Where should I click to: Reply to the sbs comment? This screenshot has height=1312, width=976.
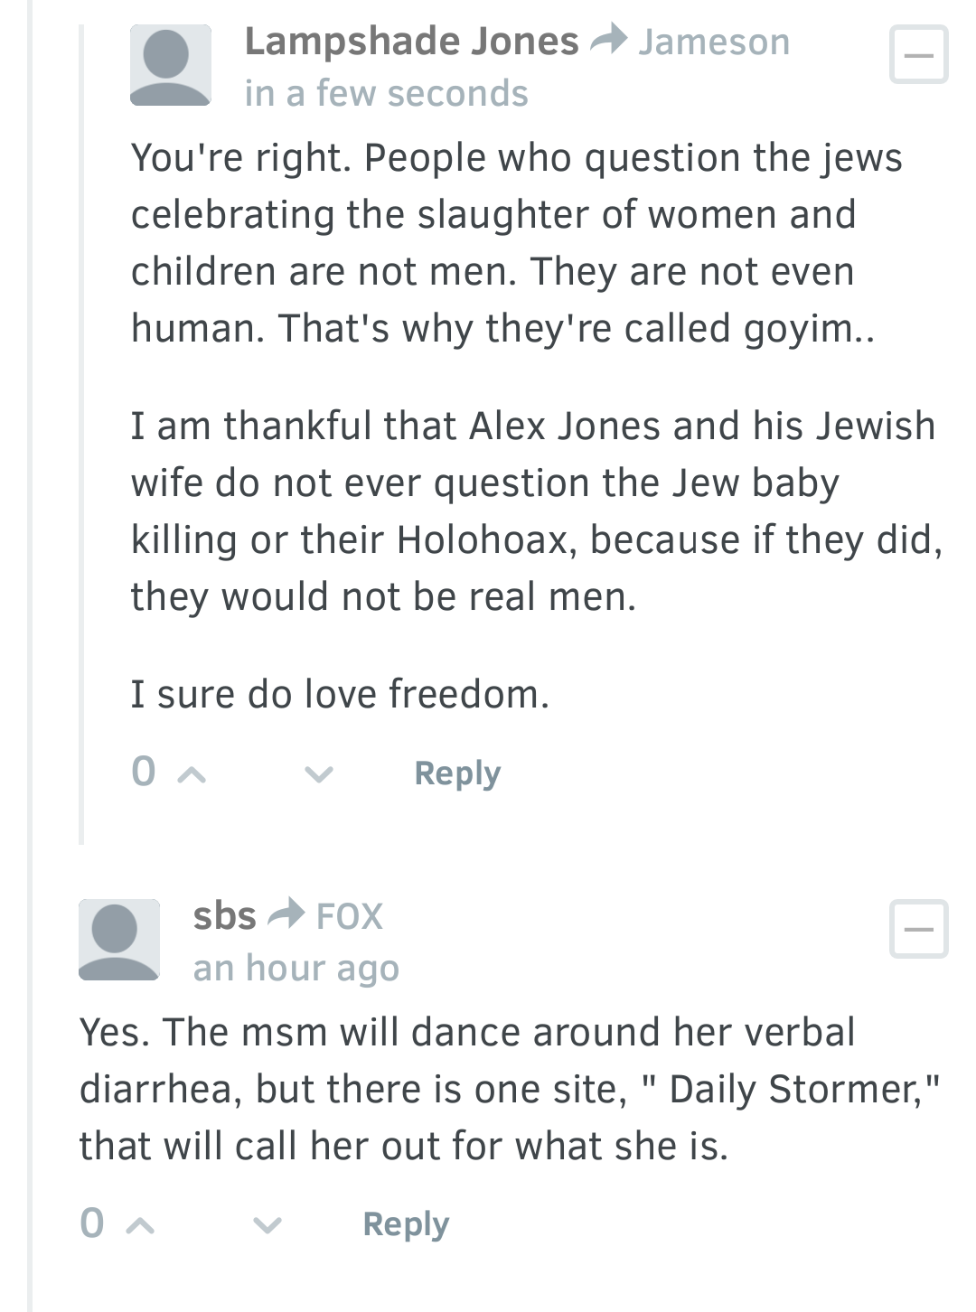[x=406, y=1225]
